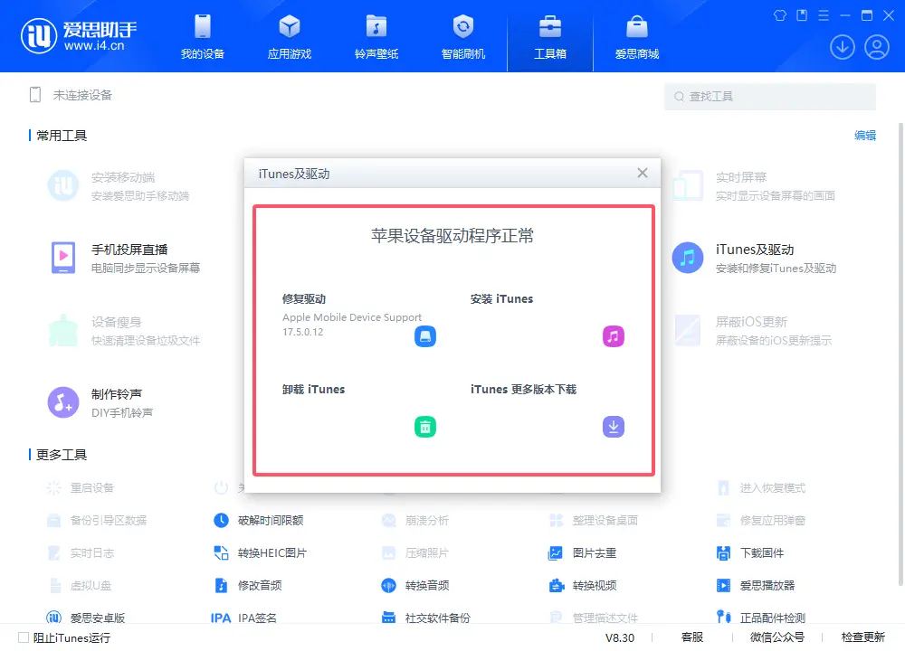The height and width of the screenshot is (651, 905).
Task: Launch 修改音频 tool
Action: (248, 585)
